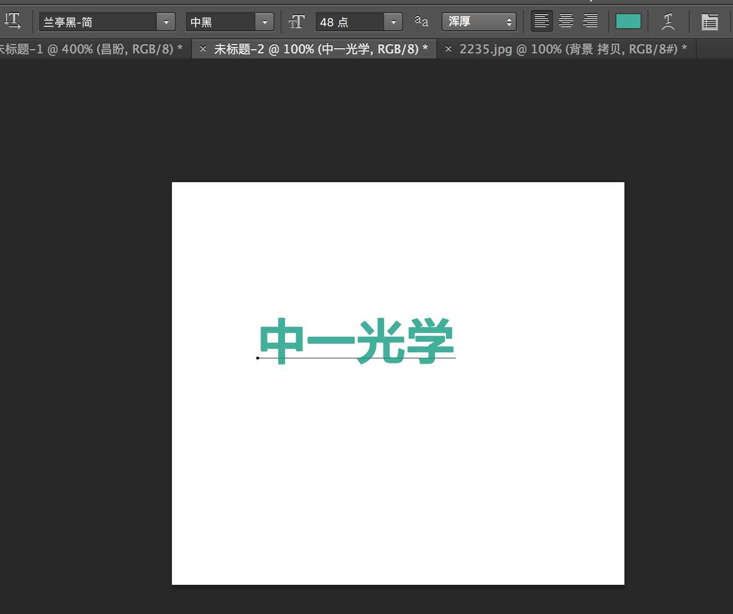
Task: Open the font size dropdown arrow
Action: (393, 22)
